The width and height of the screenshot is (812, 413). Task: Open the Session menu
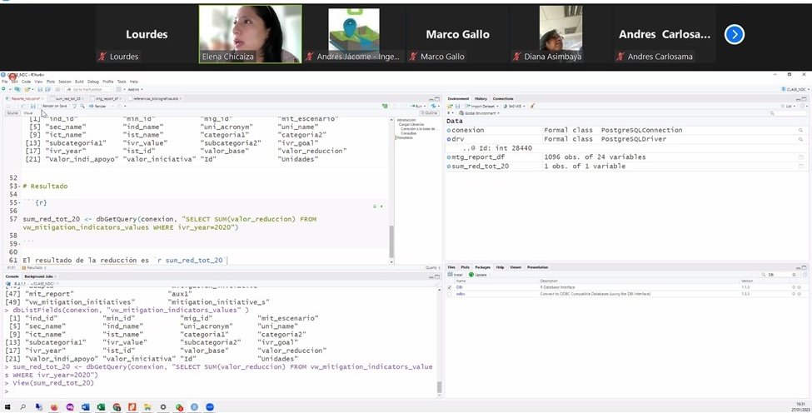click(65, 82)
